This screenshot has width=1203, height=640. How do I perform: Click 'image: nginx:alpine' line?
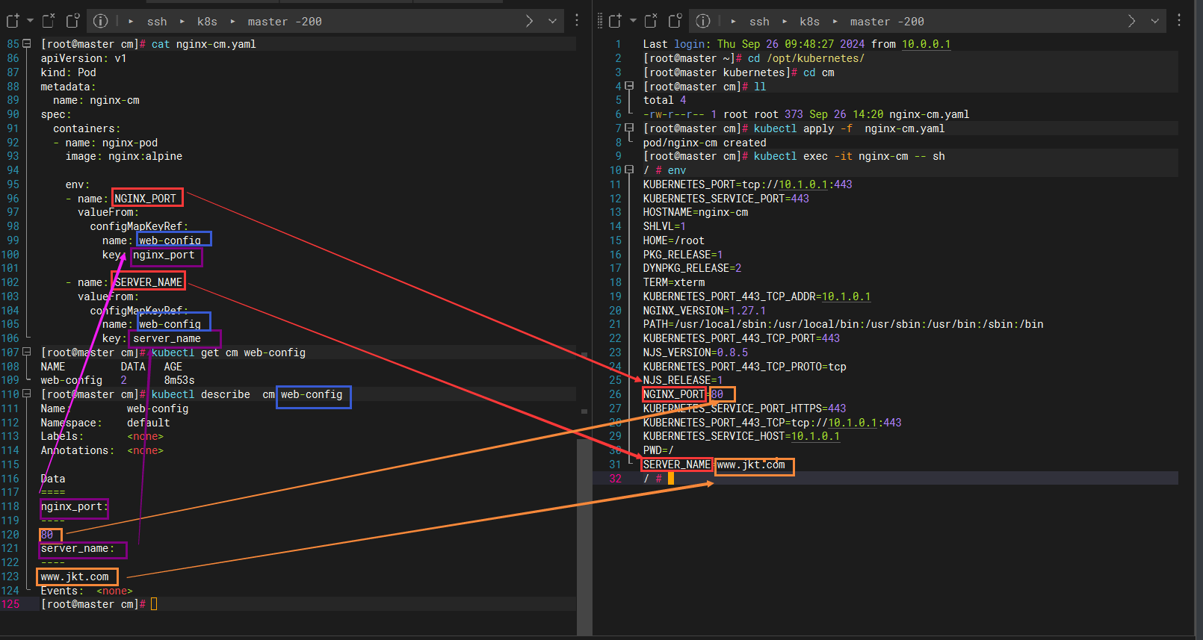tap(124, 156)
